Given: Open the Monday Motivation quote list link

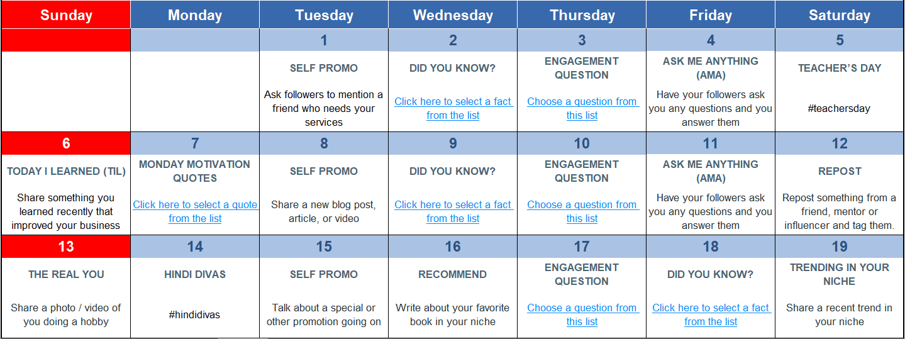Looking at the screenshot, I should click(195, 211).
